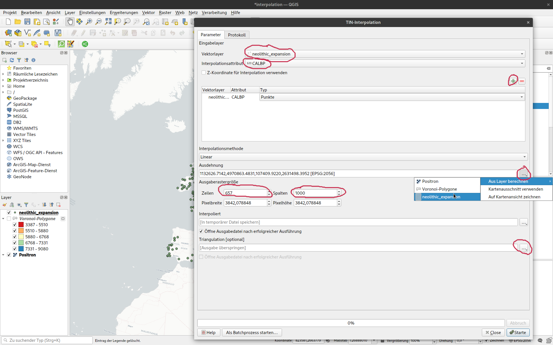
Task: Click the Save Project floppy icon
Action: coord(27,22)
